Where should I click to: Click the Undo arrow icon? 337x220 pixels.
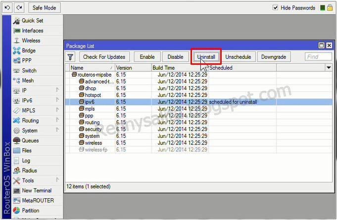(7, 8)
